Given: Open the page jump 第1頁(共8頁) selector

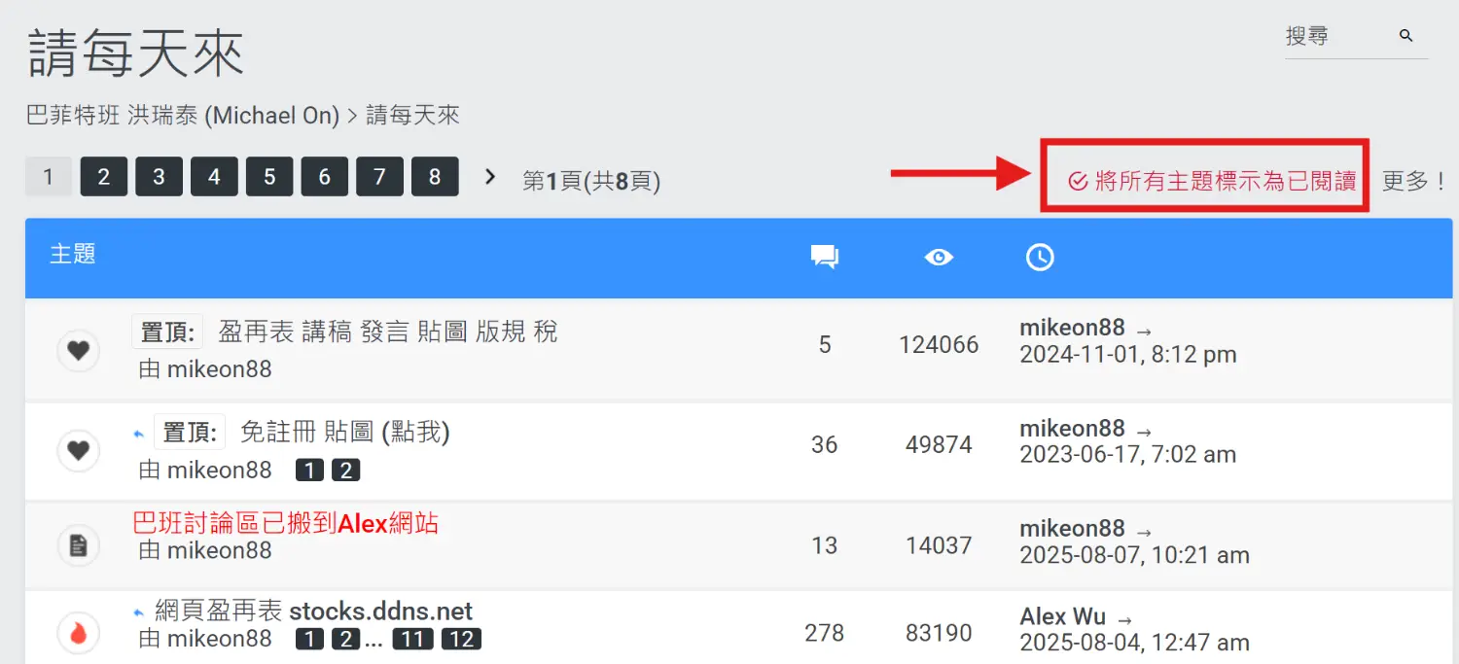Looking at the screenshot, I should coord(591,181).
